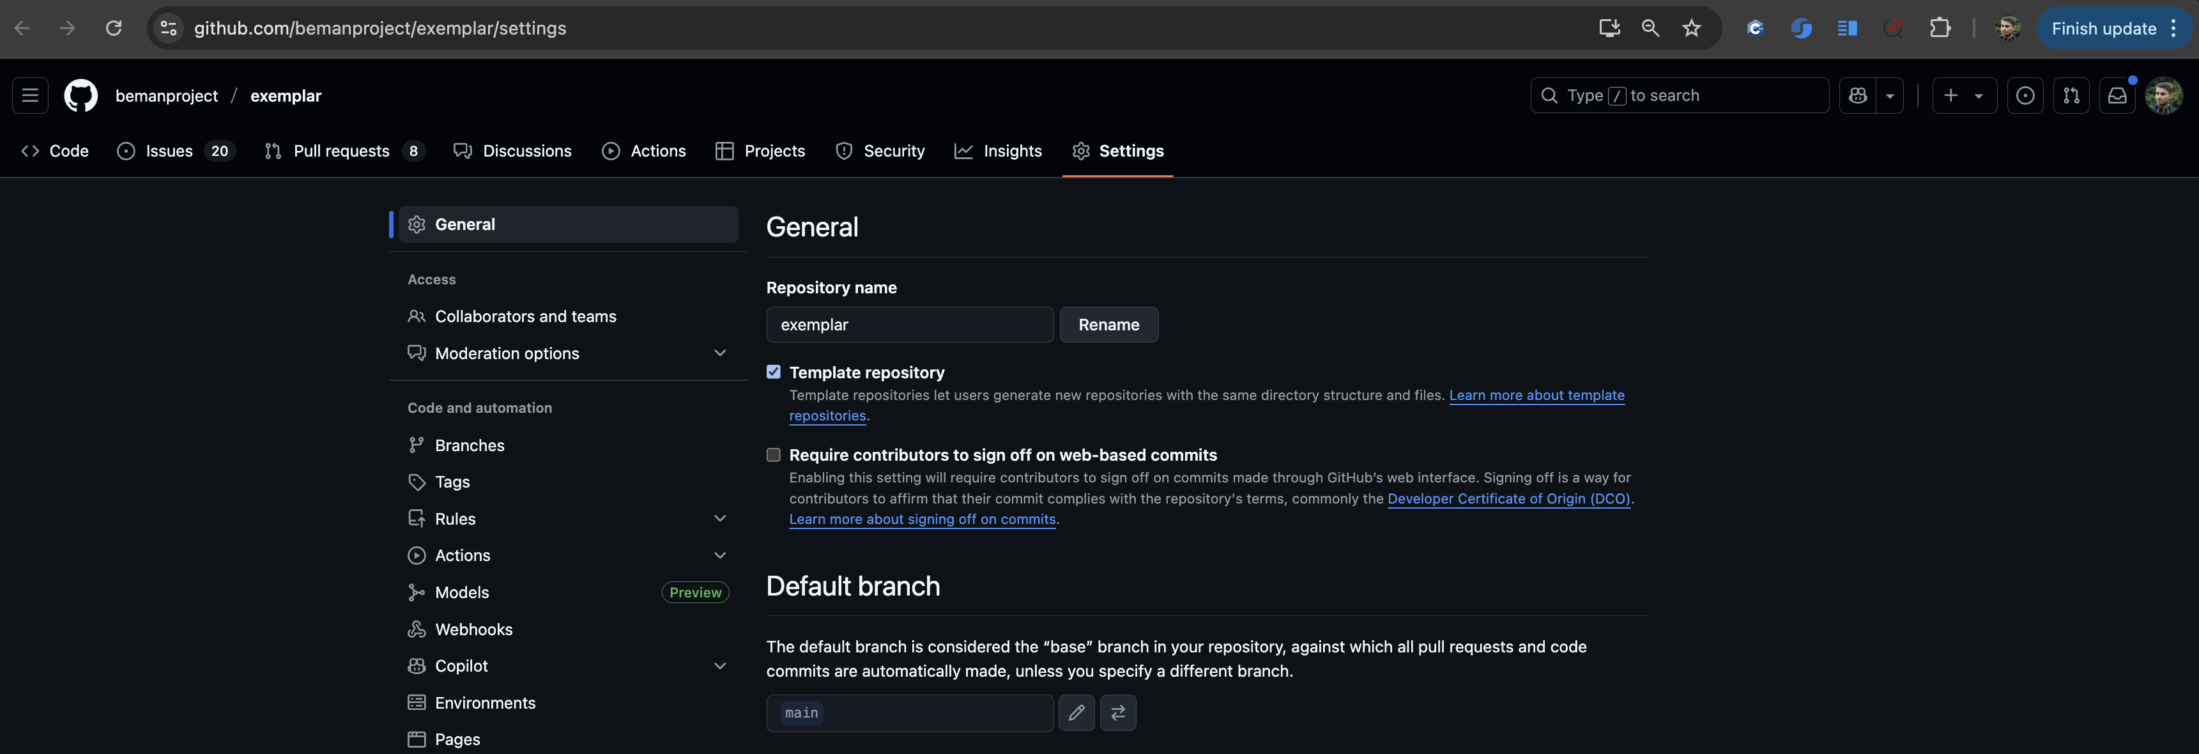The height and width of the screenshot is (754, 2199).
Task: Enable require sign off on web-based commits
Action: point(774,455)
